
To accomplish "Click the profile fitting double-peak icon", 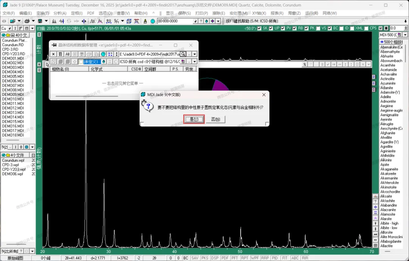I will [x=92, y=21].
